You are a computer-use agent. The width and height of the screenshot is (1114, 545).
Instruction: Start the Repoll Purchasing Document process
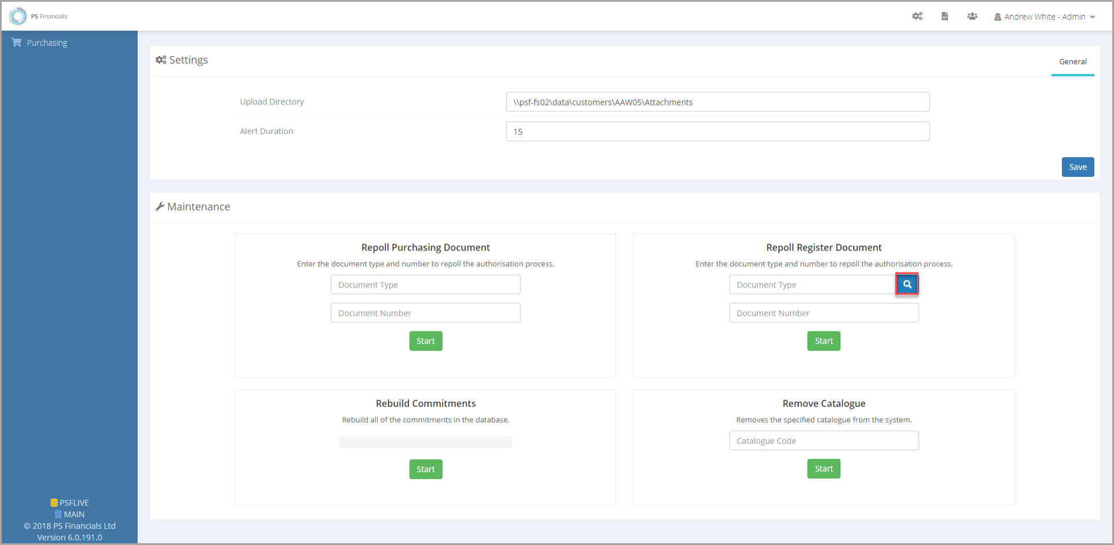tap(426, 341)
